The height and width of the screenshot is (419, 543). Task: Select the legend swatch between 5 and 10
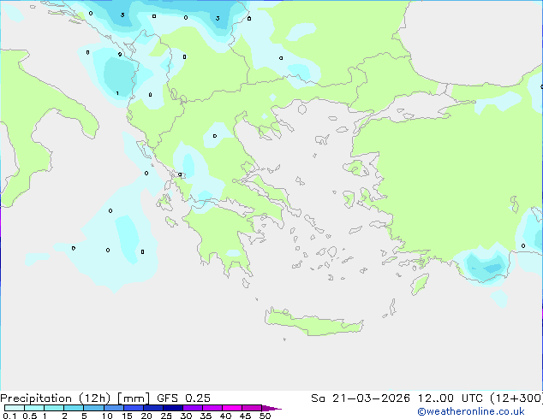(93, 408)
